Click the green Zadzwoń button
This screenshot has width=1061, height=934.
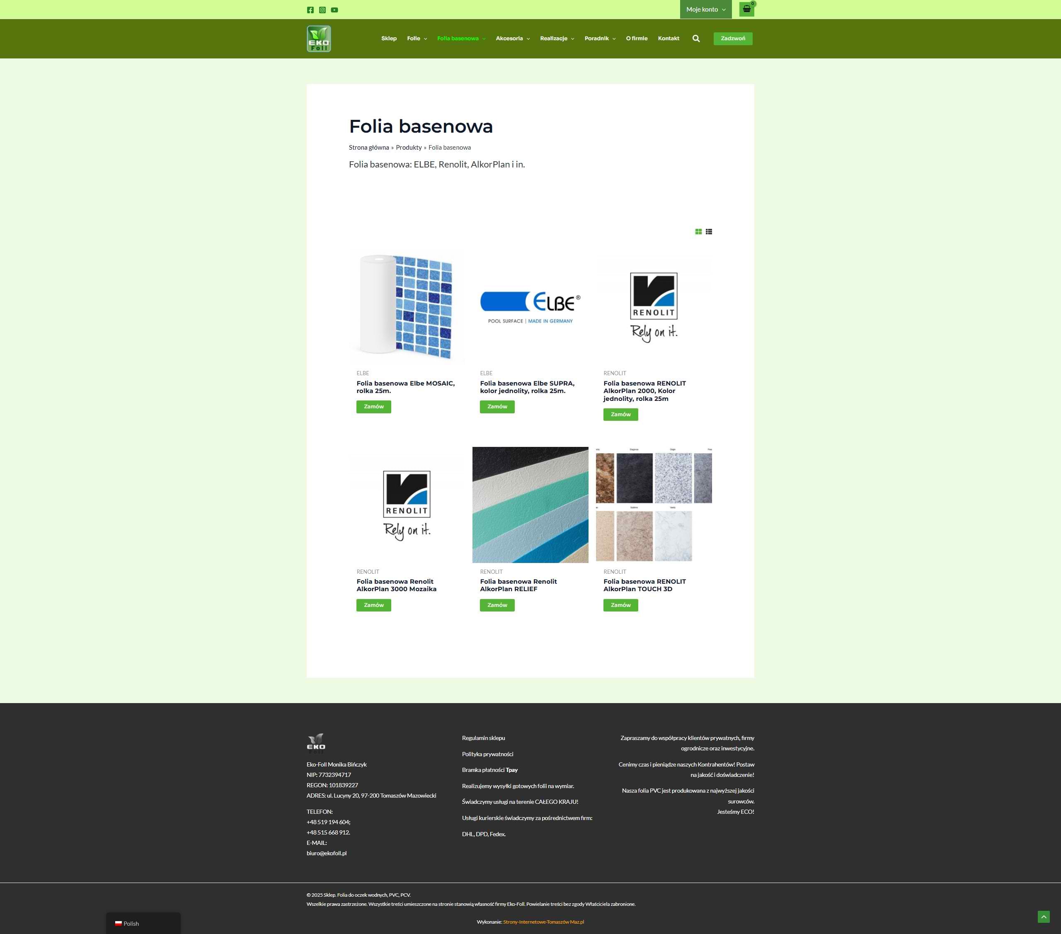point(732,39)
